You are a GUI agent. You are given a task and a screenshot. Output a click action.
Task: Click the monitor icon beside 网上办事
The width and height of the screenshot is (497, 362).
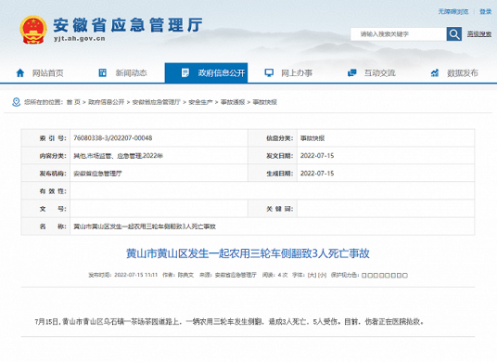pos(269,73)
